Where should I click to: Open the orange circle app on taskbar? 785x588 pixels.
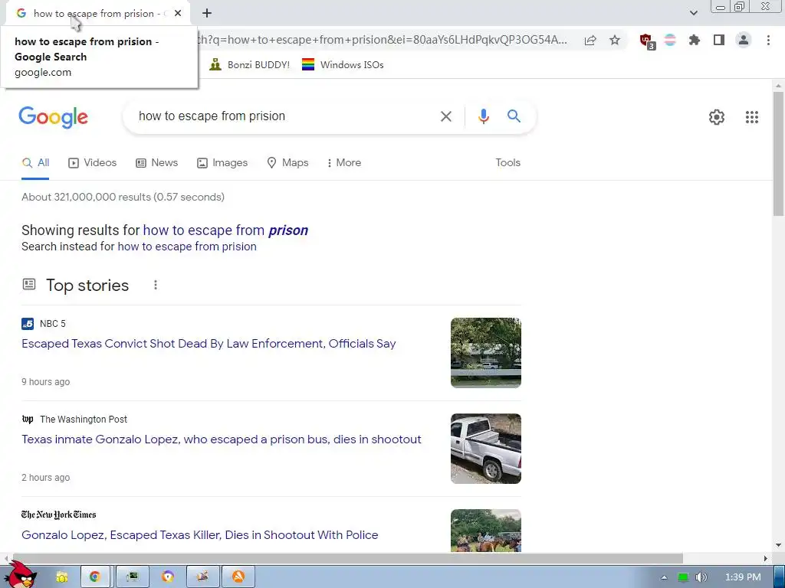pos(238,577)
